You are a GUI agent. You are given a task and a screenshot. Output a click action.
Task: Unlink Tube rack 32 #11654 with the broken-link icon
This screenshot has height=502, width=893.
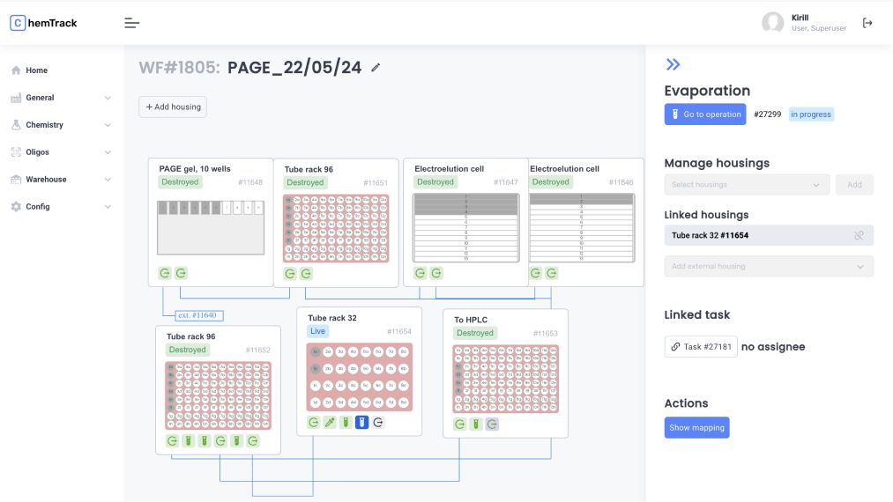tap(859, 235)
